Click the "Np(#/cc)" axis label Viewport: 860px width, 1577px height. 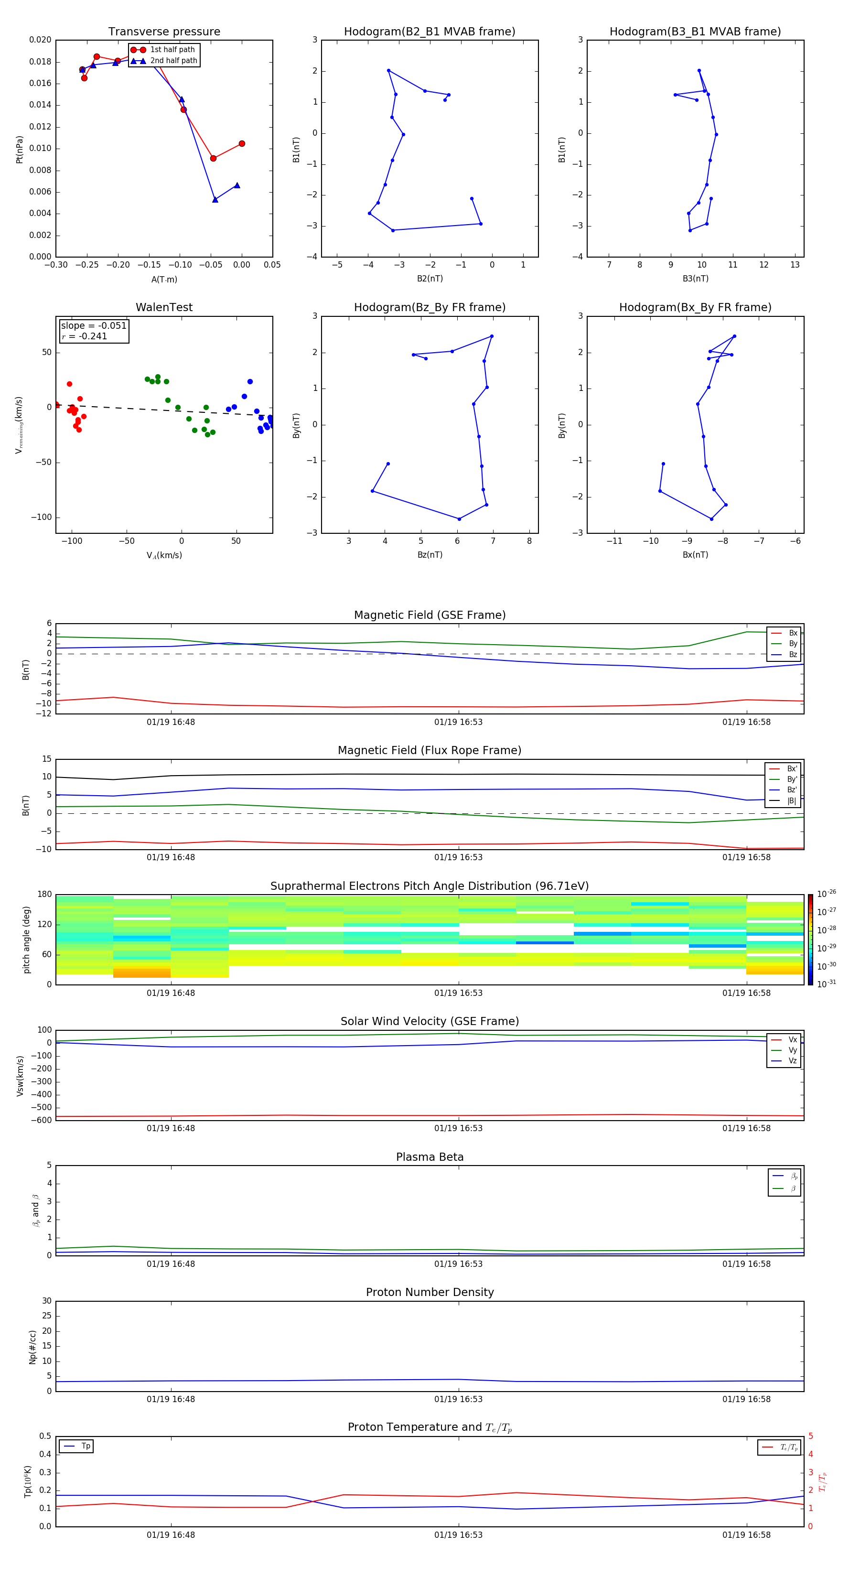(32, 1347)
